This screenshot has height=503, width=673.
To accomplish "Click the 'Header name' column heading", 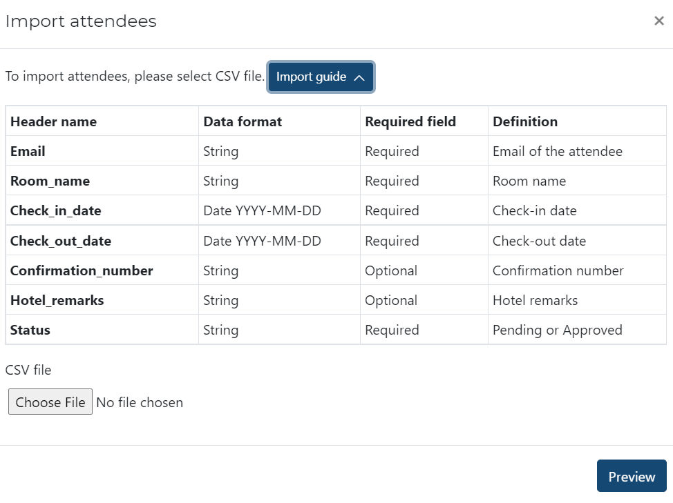I will coord(53,121).
